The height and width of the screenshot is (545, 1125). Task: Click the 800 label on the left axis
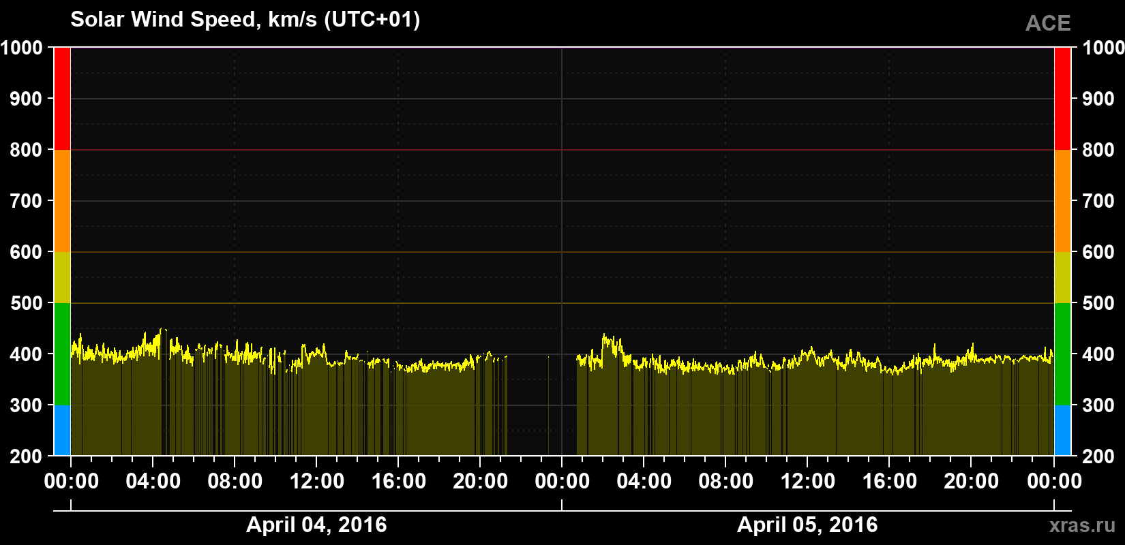[27, 150]
